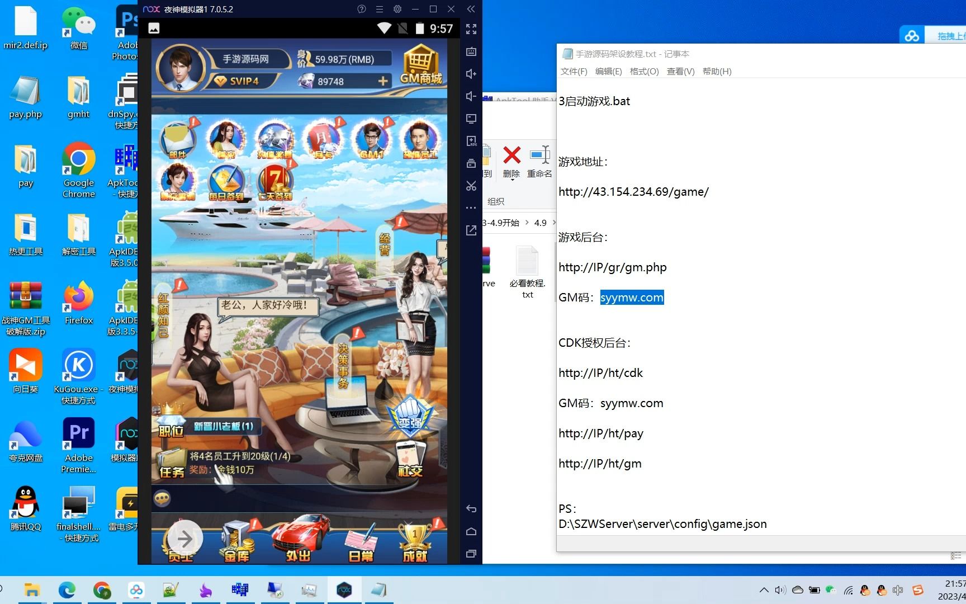Viewport: 966px width, 604px height.
Task: Click Nox Android home button
Action: click(471, 531)
